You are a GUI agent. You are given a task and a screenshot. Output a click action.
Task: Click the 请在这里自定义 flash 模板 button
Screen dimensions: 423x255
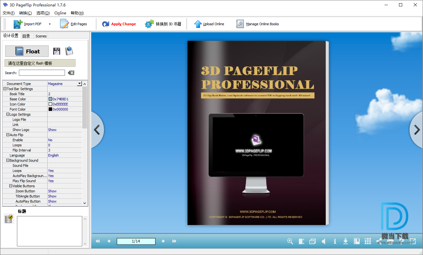pyautogui.click(x=40, y=63)
